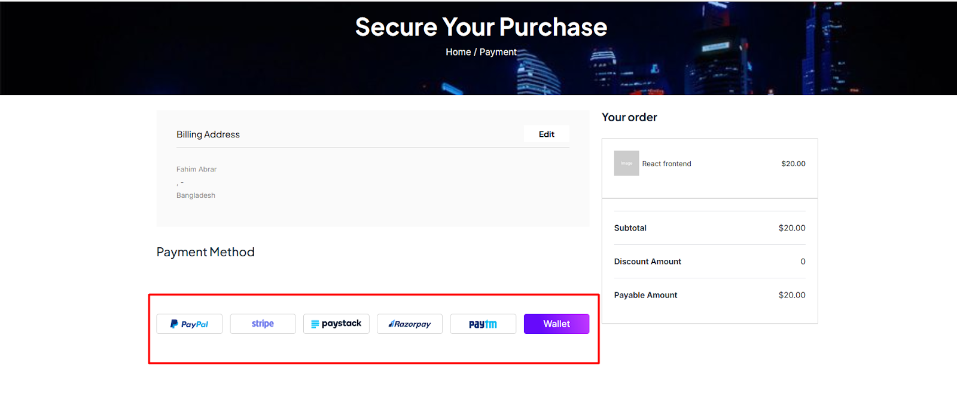This screenshot has height=405, width=957.
Task: Select the Payment Method heading
Action: tap(206, 252)
